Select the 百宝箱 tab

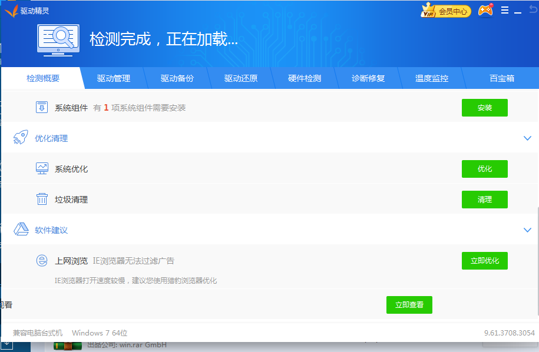click(x=502, y=78)
